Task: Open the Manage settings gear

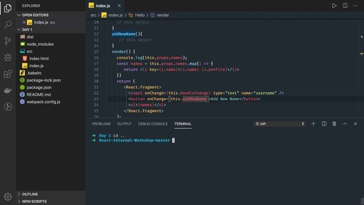Action: point(7,196)
